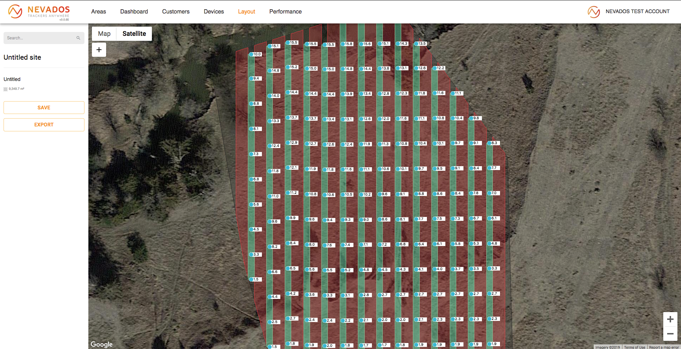Zoom out on the map

[x=670, y=334]
